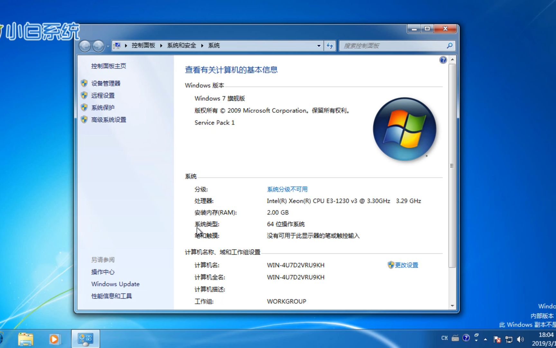Click the Action Center flag tray icon

(x=497, y=339)
